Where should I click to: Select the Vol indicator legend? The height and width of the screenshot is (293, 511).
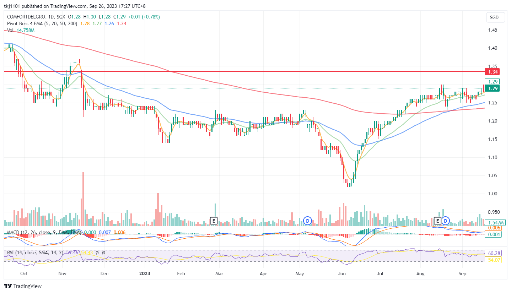pos(11,31)
